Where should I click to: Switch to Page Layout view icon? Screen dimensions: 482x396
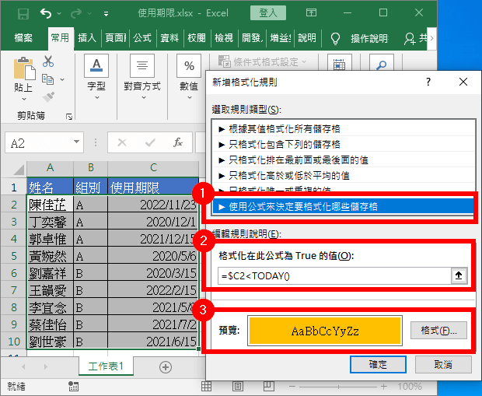tap(237, 387)
